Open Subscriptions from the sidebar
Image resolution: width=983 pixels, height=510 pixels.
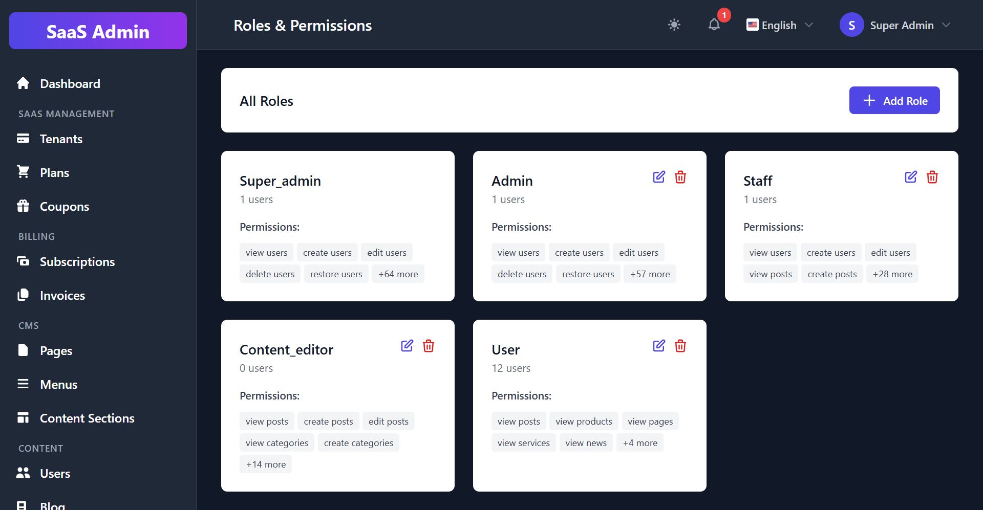(x=77, y=262)
